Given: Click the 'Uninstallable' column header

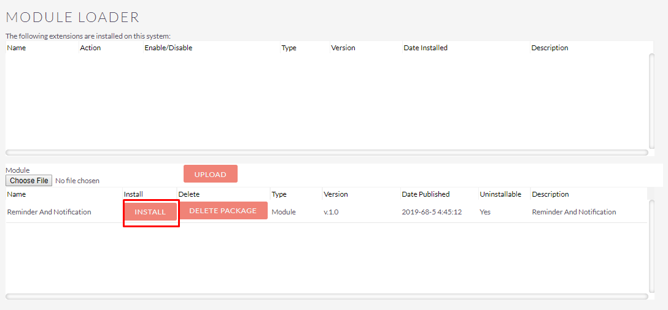Looking at the screenshot, I should pyautogui.click(x=500, y=194).
